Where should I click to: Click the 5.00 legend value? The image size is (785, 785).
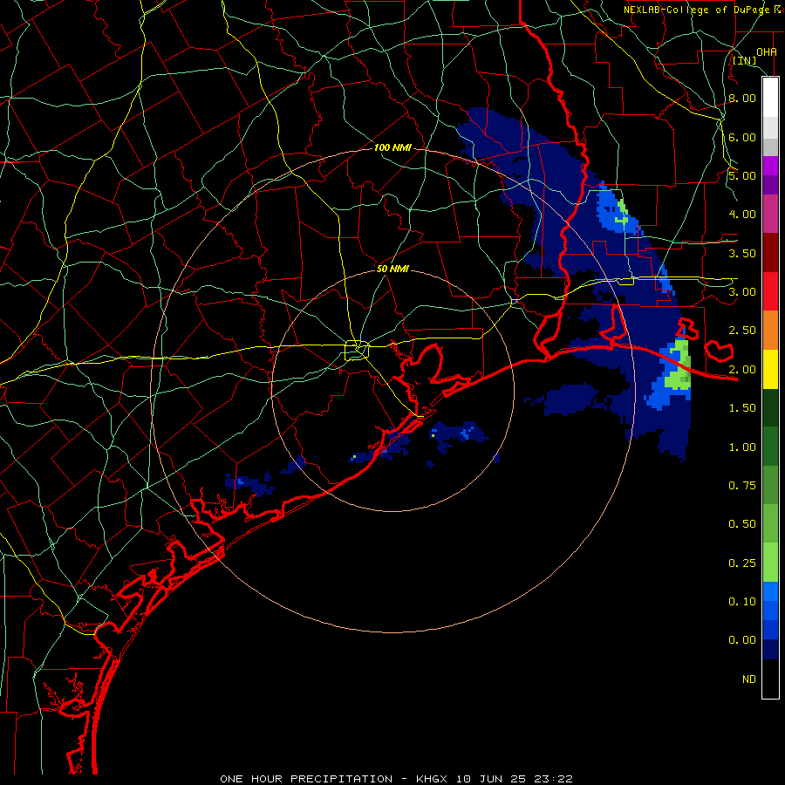[742, 175]
